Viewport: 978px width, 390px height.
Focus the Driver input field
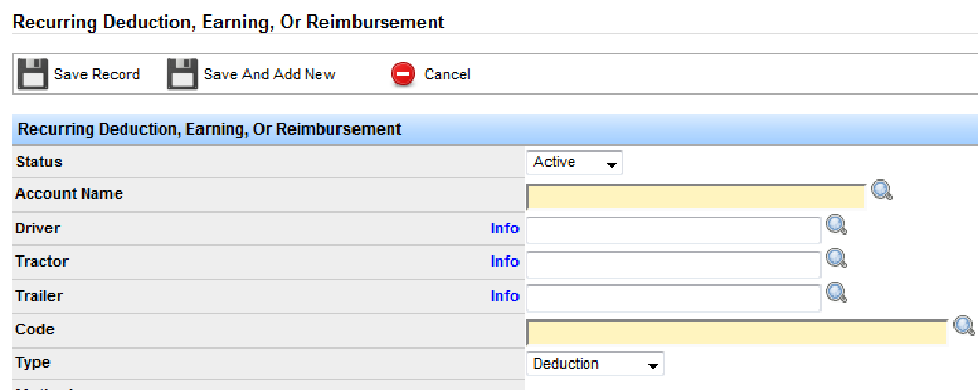pos(674,230)
